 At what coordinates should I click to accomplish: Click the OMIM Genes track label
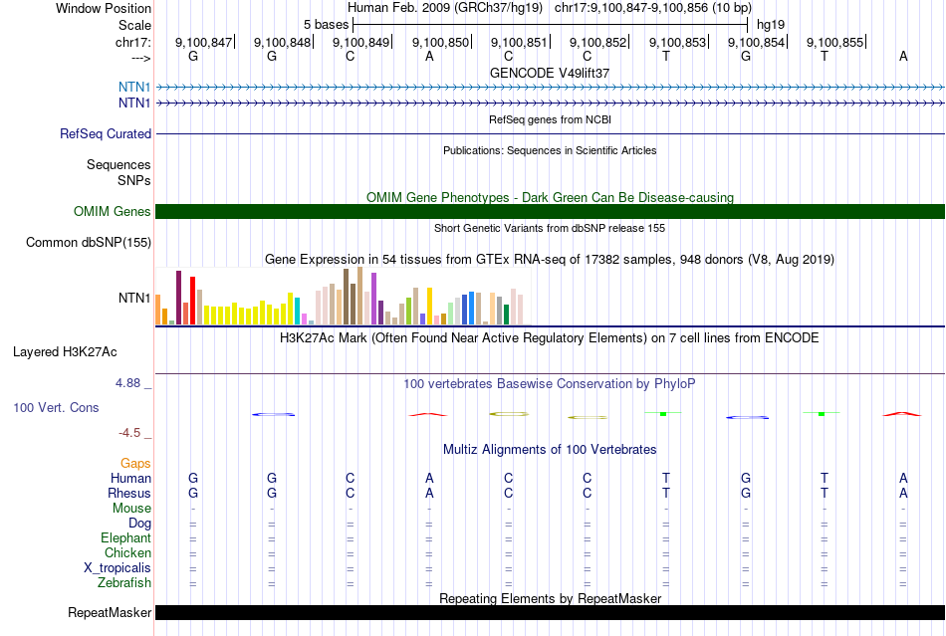coord(112,212)
